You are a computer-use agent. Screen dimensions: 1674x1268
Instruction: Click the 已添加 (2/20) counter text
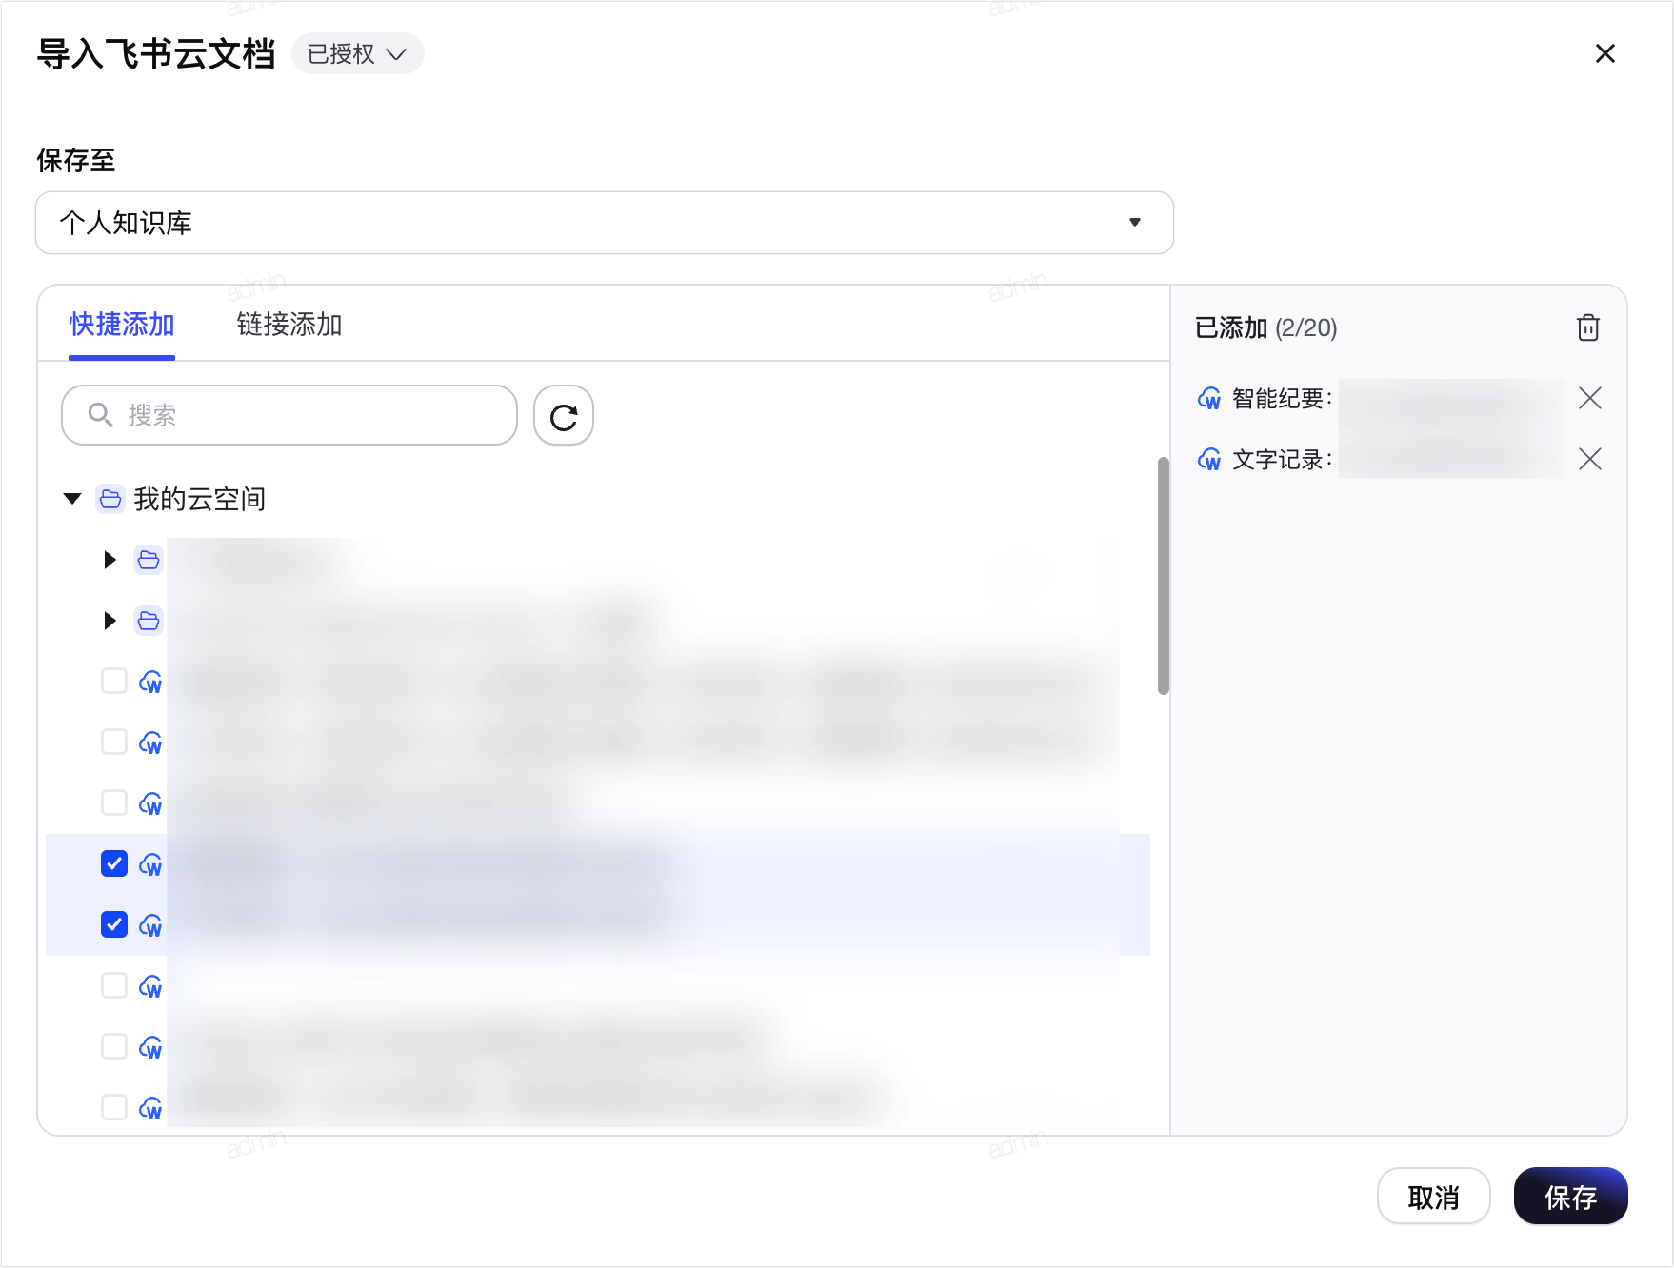click(1265, 327)
